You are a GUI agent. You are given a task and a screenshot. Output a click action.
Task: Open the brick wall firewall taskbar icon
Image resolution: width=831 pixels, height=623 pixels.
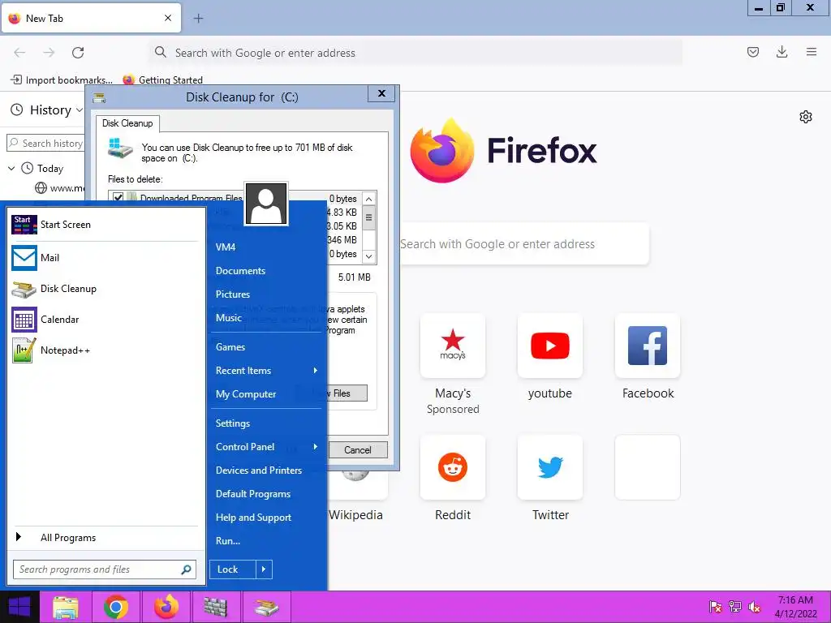pos(216,607)
